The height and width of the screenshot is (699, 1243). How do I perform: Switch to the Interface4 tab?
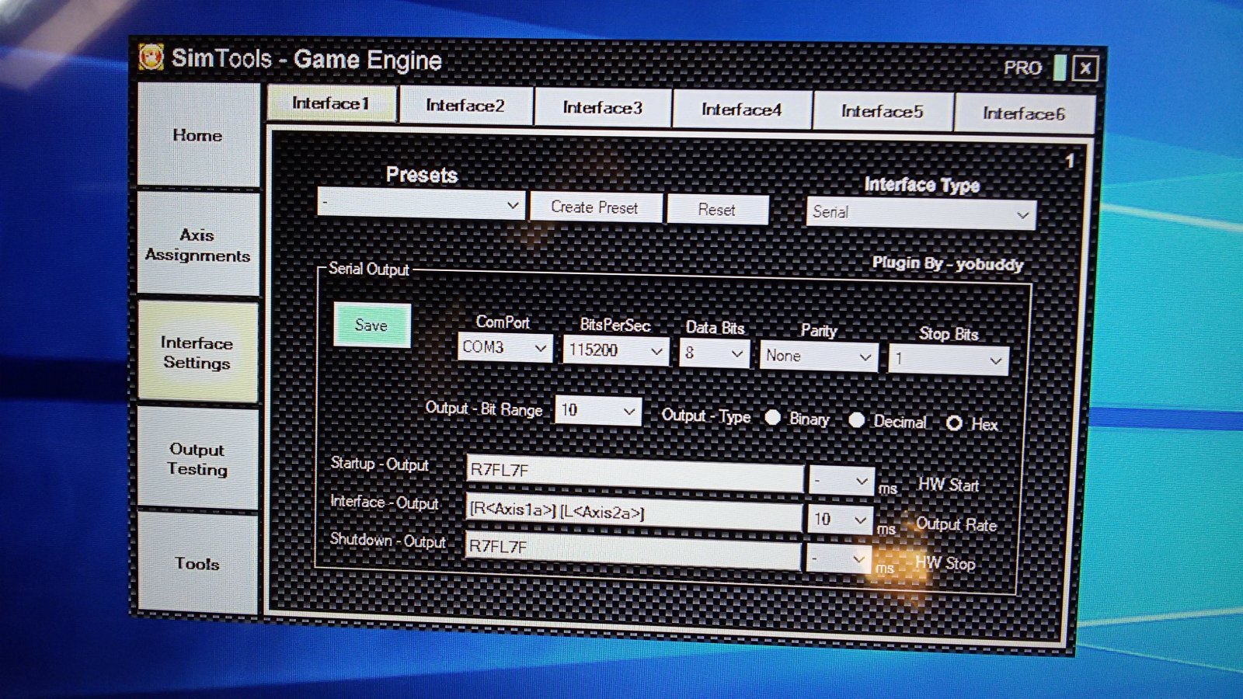(x=742, y=110)
